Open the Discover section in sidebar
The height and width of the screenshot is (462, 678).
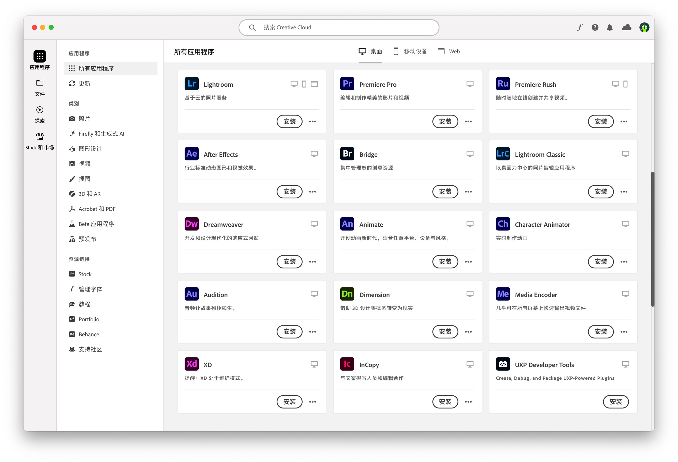(40, 114)
